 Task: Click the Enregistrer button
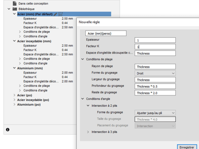coord(186,146)
